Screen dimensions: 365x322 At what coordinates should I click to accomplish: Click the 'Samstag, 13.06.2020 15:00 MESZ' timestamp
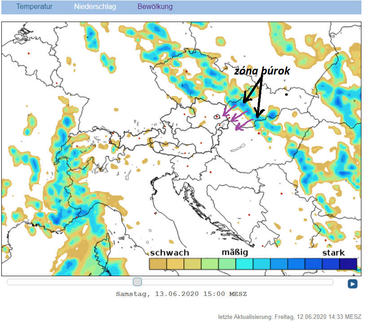[181, 294]
